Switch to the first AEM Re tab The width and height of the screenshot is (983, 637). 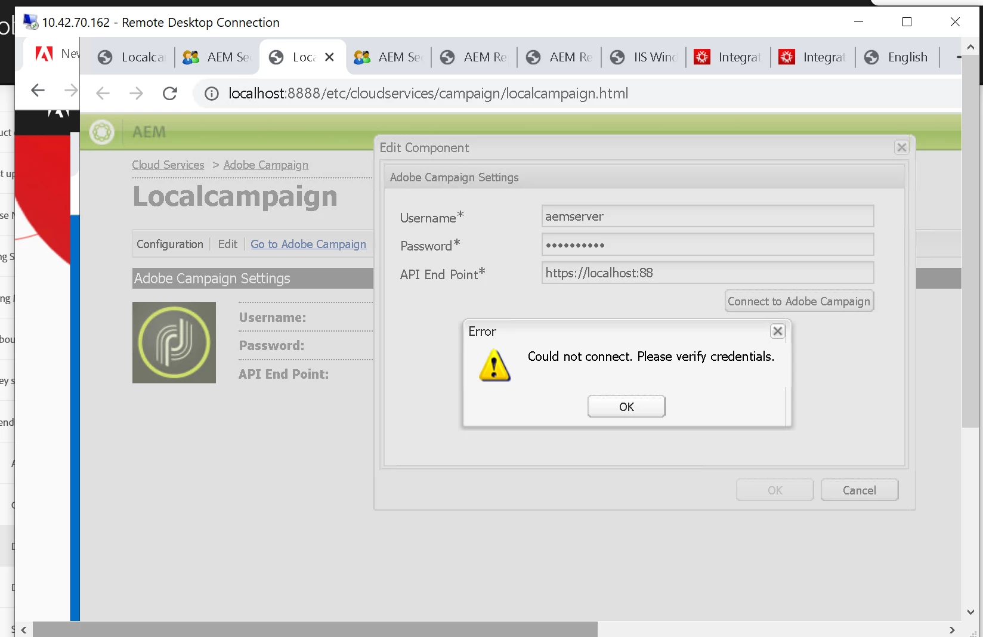coord(474,57)
